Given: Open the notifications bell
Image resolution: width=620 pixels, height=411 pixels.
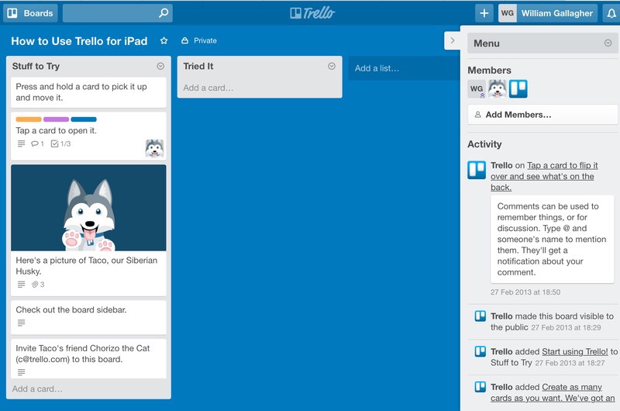Looking at the screenshot, I should coord(611,13).
